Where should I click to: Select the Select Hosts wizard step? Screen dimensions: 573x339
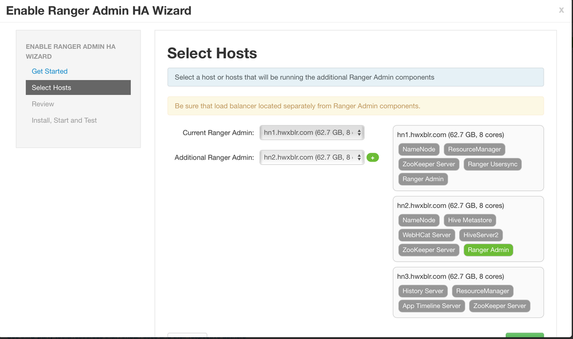(78, 88)
